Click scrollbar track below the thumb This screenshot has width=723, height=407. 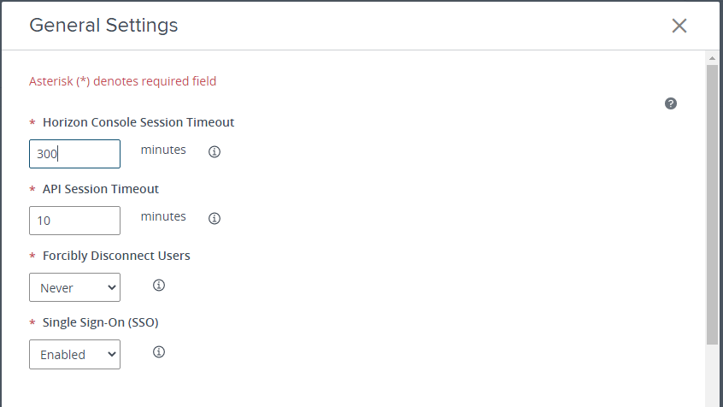712,376
